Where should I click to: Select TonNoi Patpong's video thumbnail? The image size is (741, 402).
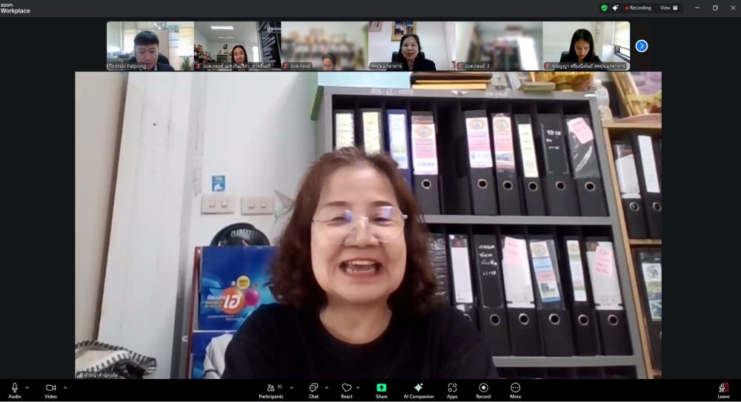(150, 46)
